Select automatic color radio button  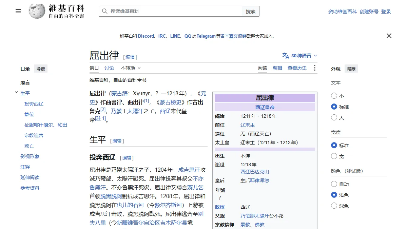(x=334, y=184)
